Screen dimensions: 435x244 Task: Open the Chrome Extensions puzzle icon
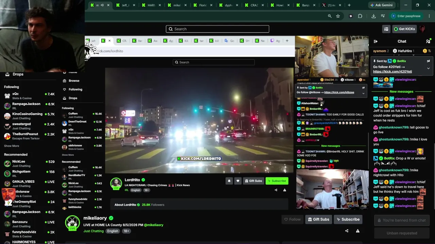pos(360,16)
